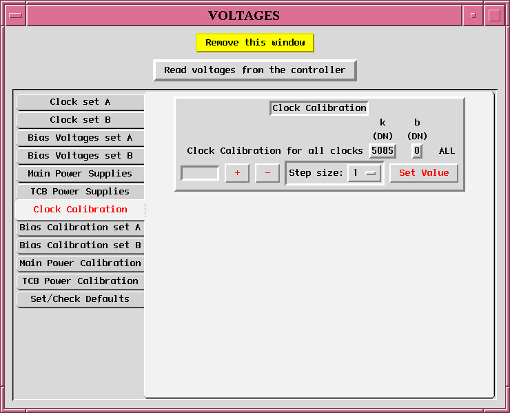Switch to the Clock set B tab

pyautogui.click(x=81, y=120)
